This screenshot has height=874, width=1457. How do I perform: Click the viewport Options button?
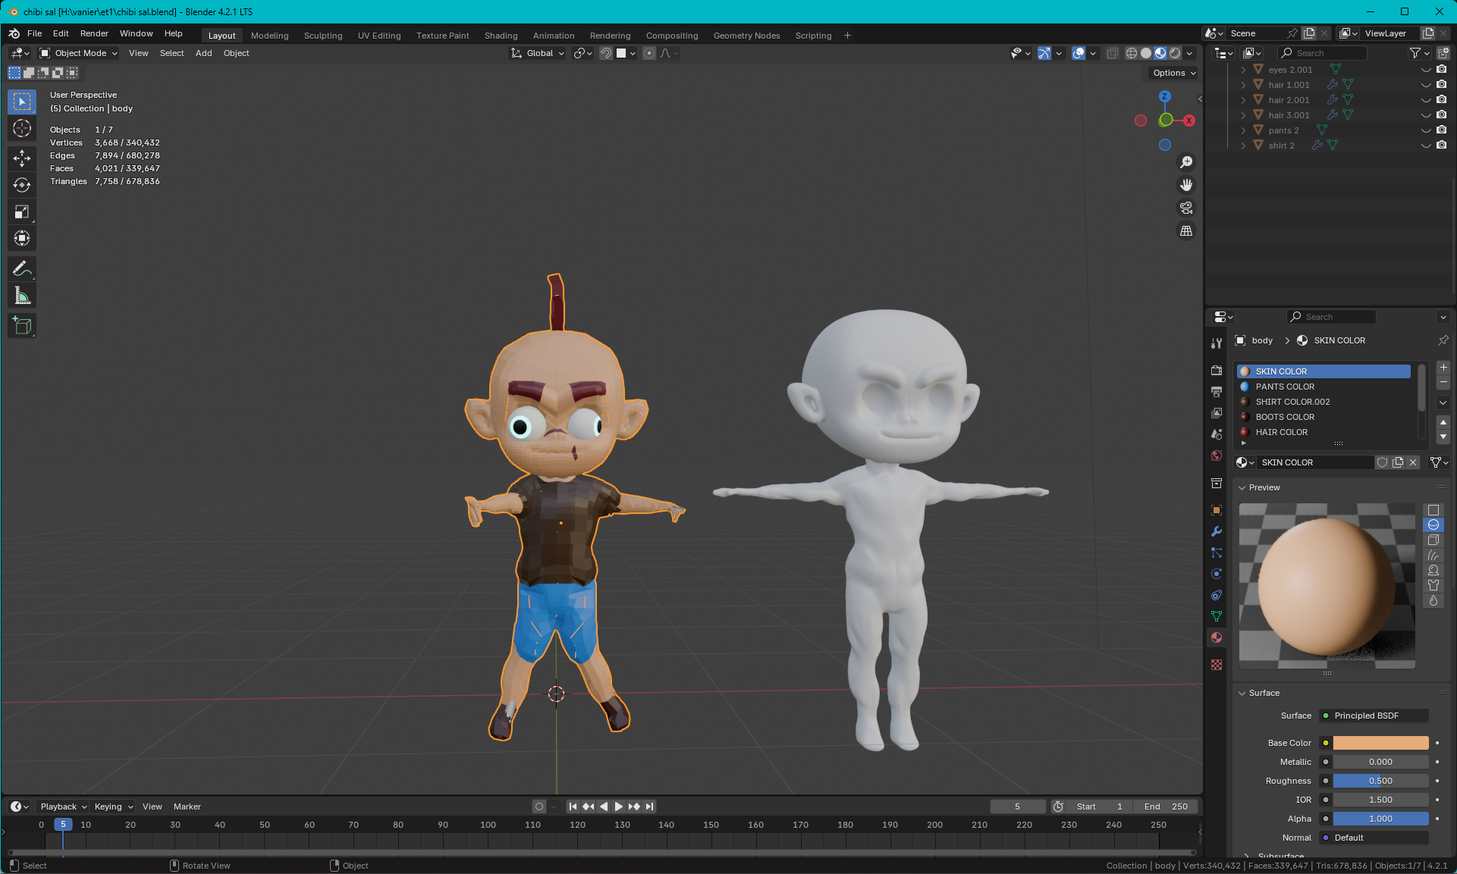pos(1173,73)
